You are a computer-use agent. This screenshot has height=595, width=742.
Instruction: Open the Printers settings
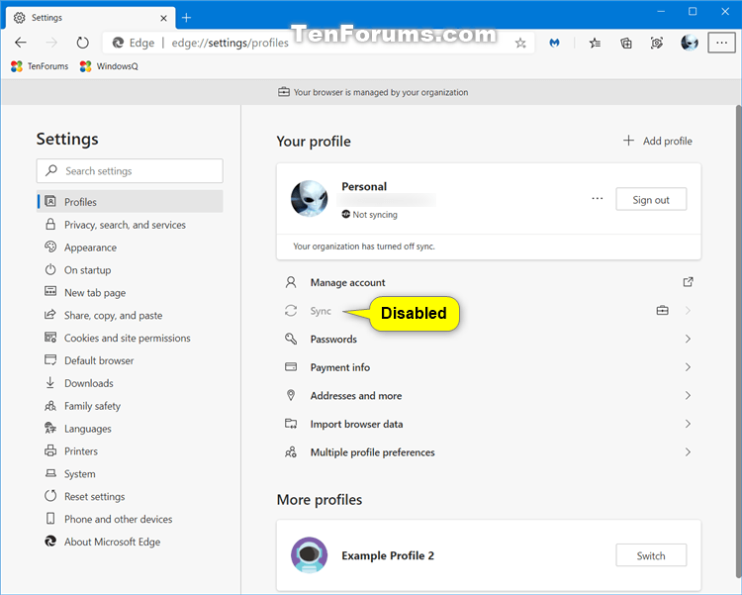click(x=81, y=451)
